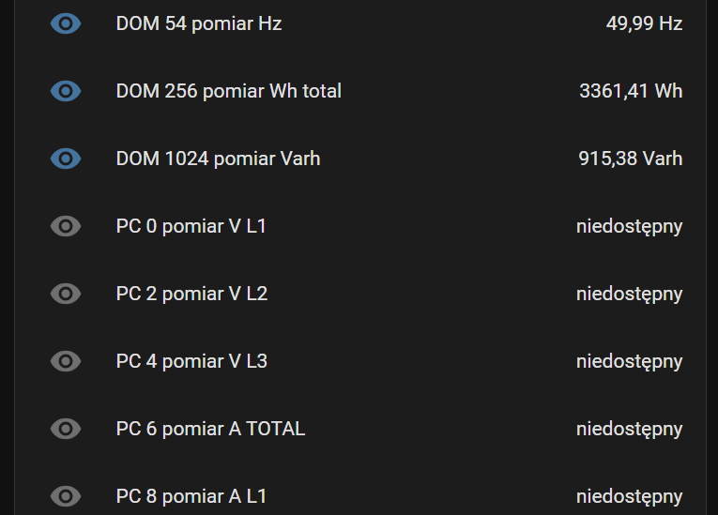The image size is (718, 515).
Task: Click grey eye icon for PC 2 pomiar V L2
Action: 66,294
